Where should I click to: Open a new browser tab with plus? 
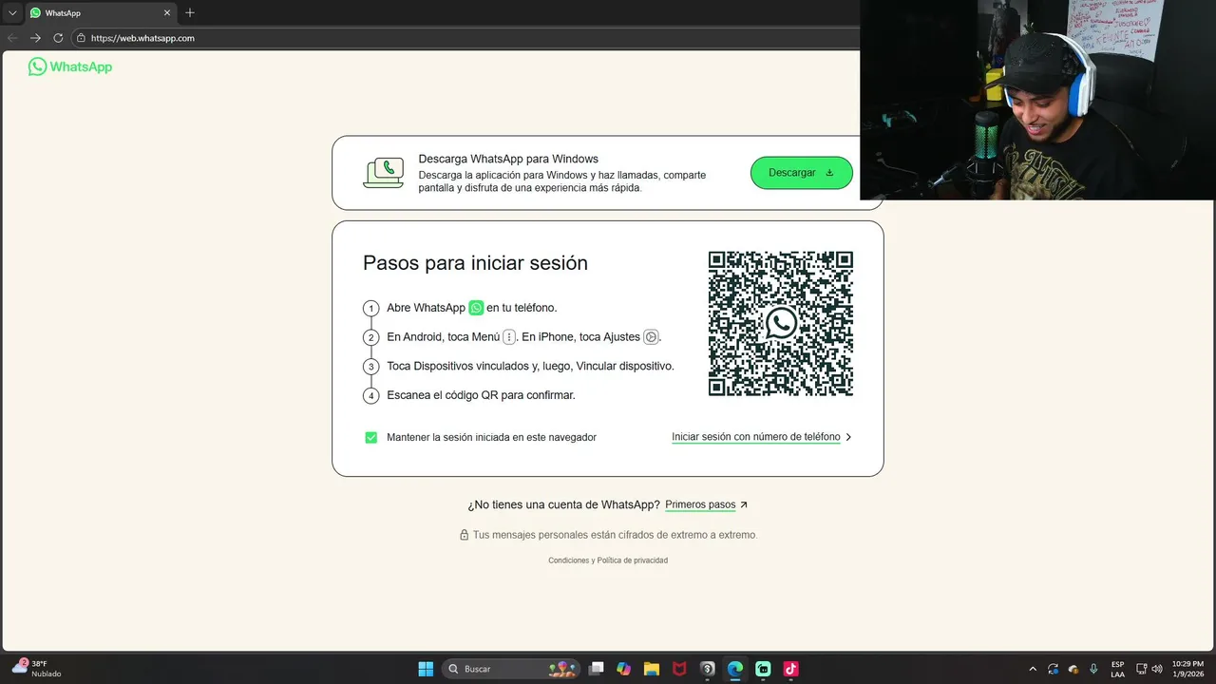(190, 12)
